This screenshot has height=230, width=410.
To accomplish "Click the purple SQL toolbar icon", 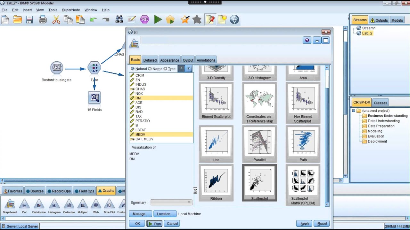I will click(x=145, y=19).
